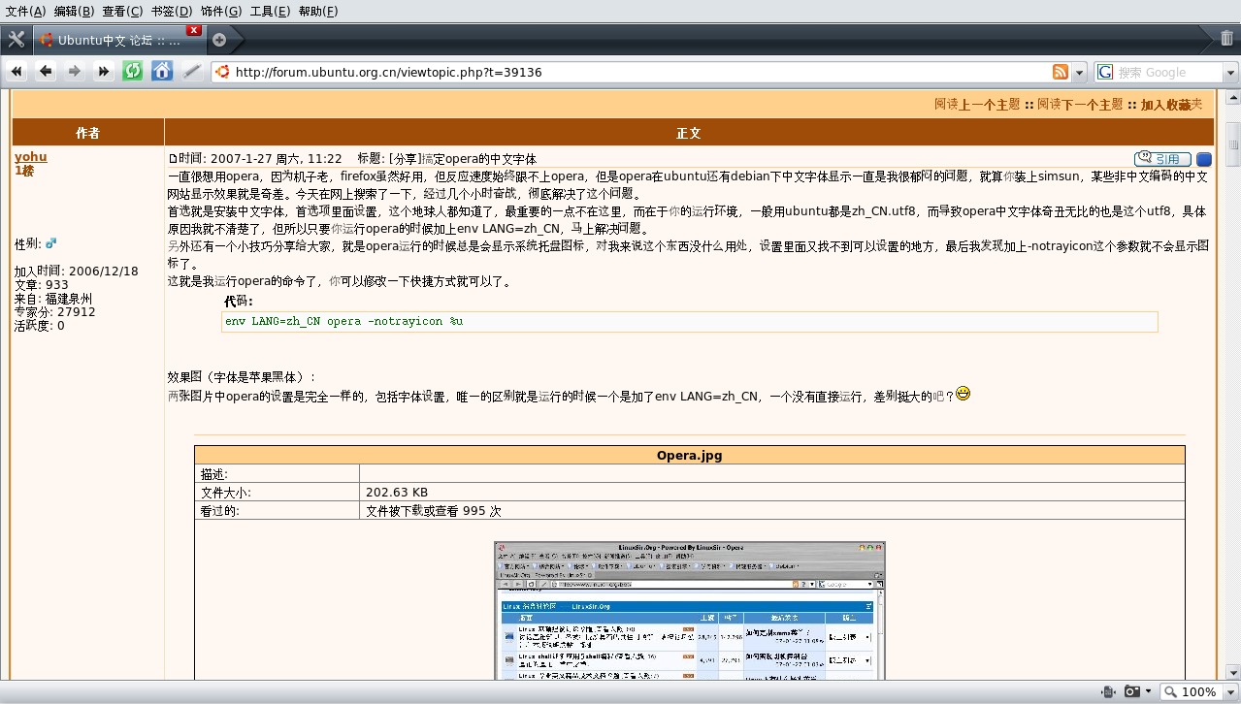
Task: Click the Google search engine icon
Action: pyautogui.click(x=1105, y=72)
